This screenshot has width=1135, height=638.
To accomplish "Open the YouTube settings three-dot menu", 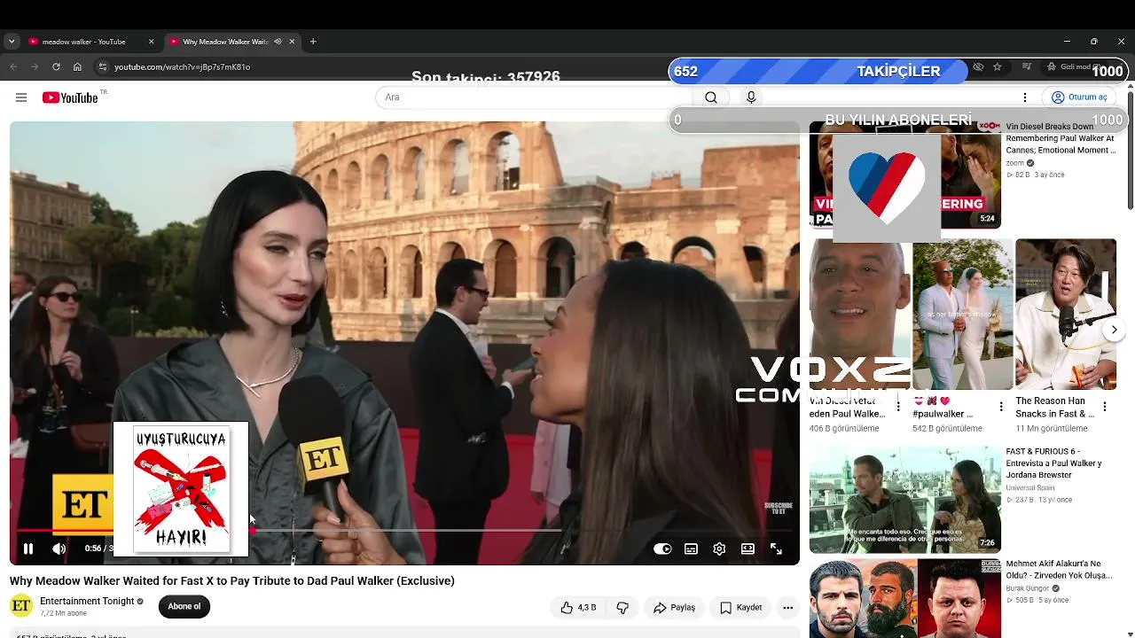I will click(1025, 97).
